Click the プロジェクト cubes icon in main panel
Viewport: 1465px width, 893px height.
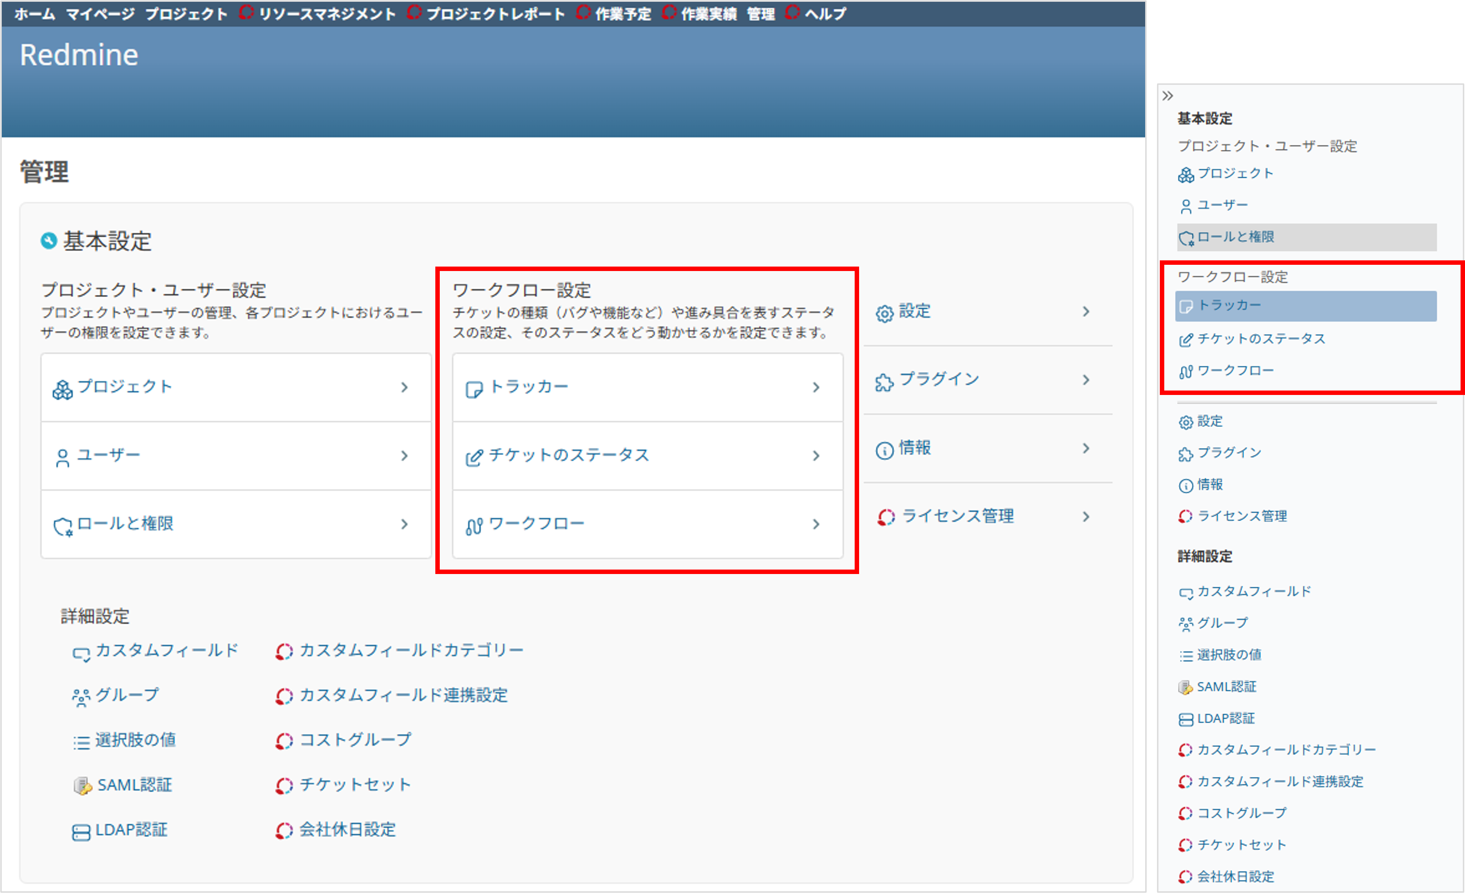point(63,390)
